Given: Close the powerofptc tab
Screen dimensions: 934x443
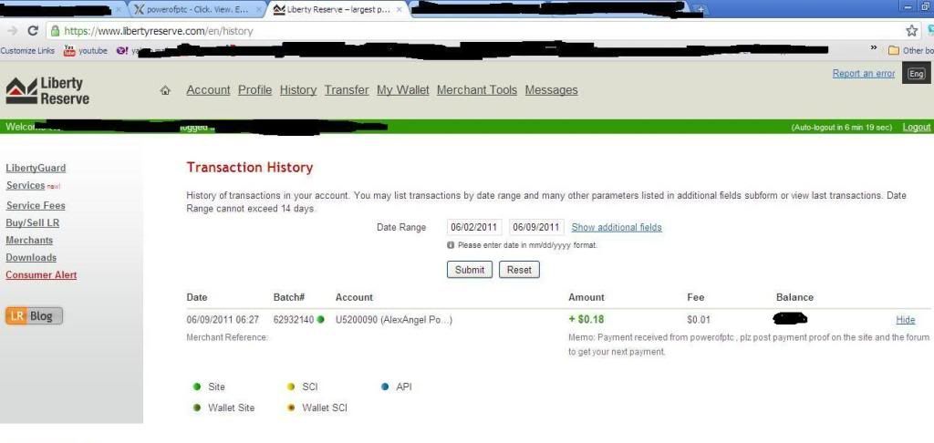Looking at the screenshot, I should point(258,10).
